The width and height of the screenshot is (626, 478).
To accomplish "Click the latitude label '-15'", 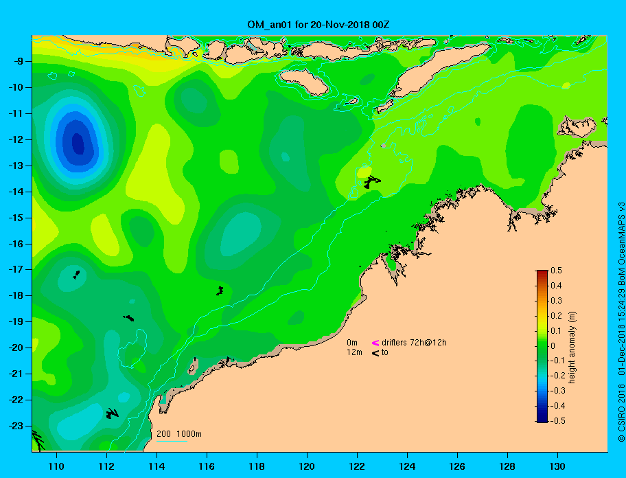I will point(16,218).
